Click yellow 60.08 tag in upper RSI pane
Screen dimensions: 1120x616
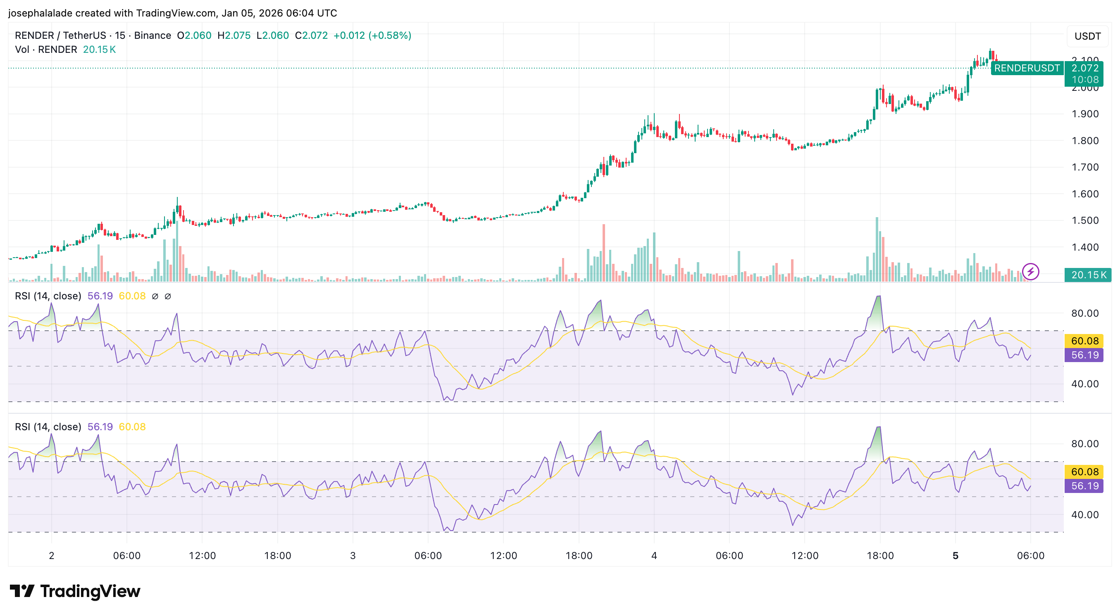1084,341
